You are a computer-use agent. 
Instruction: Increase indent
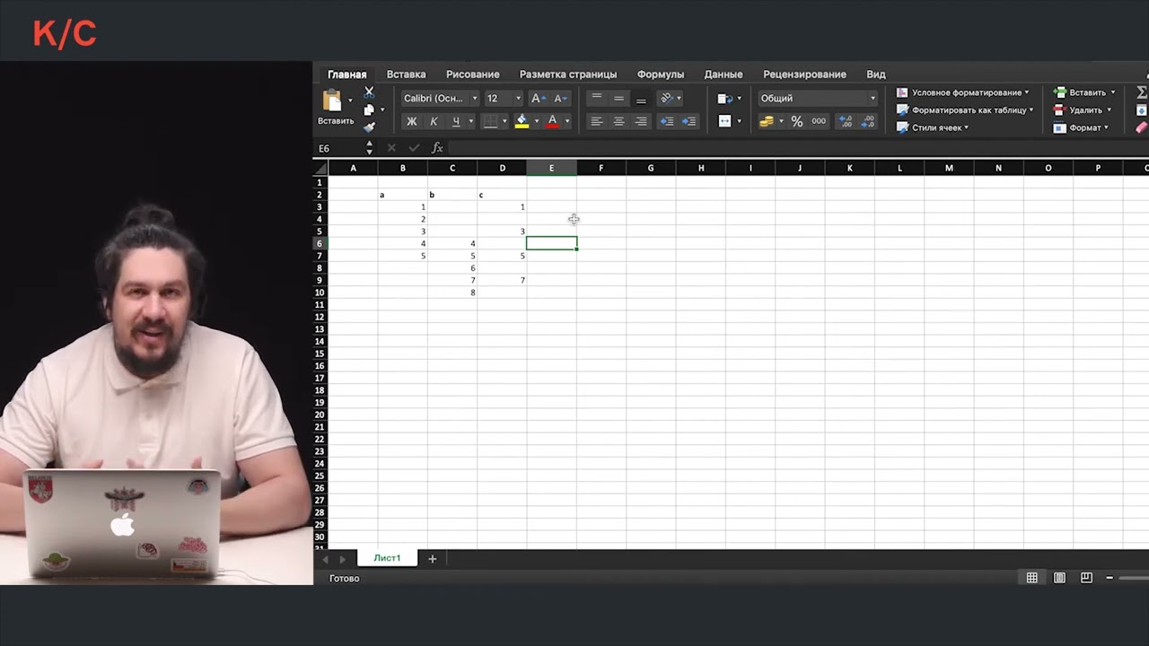point(689,121)
